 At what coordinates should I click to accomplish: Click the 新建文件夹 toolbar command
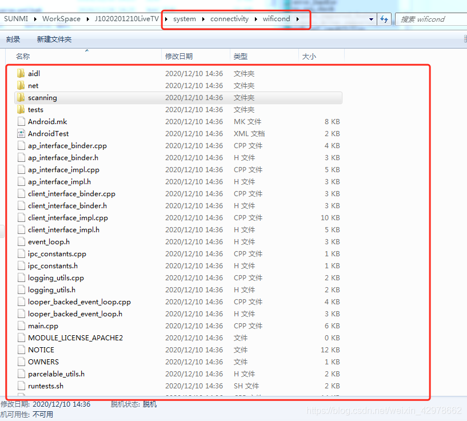click(54, 39)
